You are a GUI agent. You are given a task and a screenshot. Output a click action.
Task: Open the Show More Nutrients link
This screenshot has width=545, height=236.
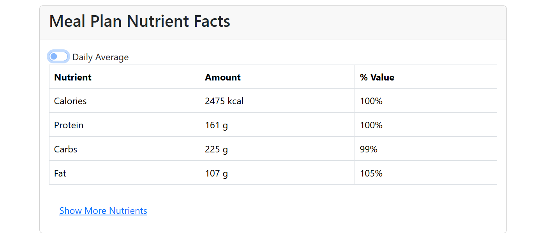point(103,211)
